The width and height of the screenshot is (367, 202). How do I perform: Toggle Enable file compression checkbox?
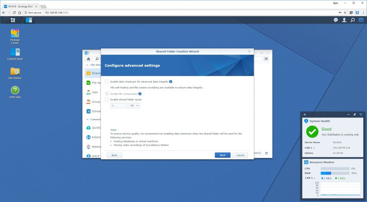point(107,94)
